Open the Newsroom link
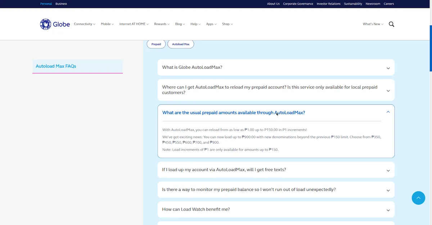The height and width of the screenshot is (225, 432). tap(373, 4)
